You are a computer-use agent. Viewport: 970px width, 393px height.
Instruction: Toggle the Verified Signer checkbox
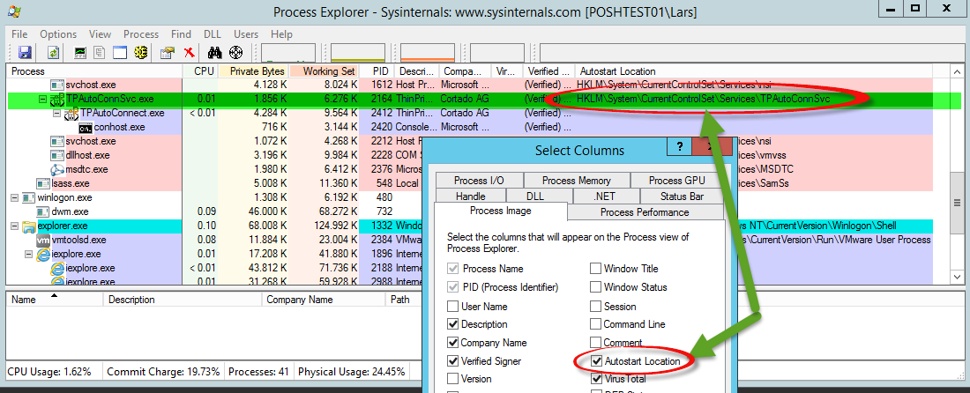pos(452,361)
